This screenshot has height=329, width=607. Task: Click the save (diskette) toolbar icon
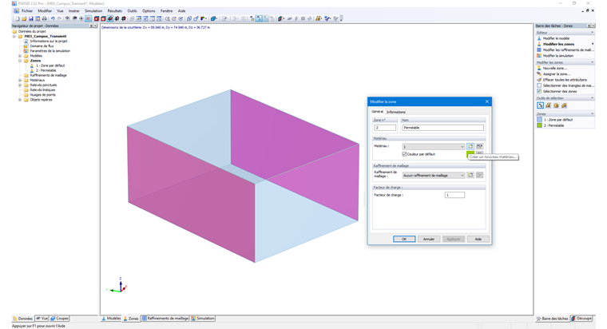tap(31, 18)
